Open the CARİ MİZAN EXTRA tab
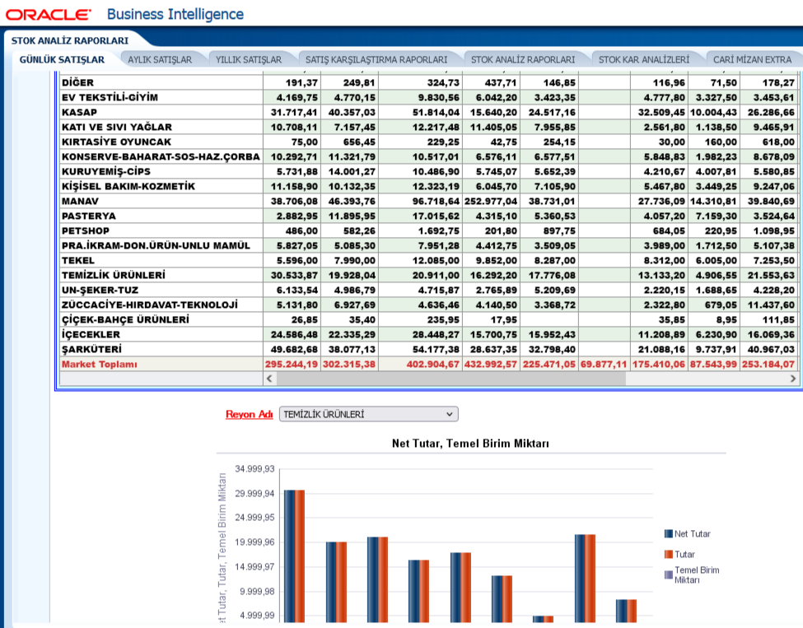The image size is (803, 628). [x=752, y=60]
